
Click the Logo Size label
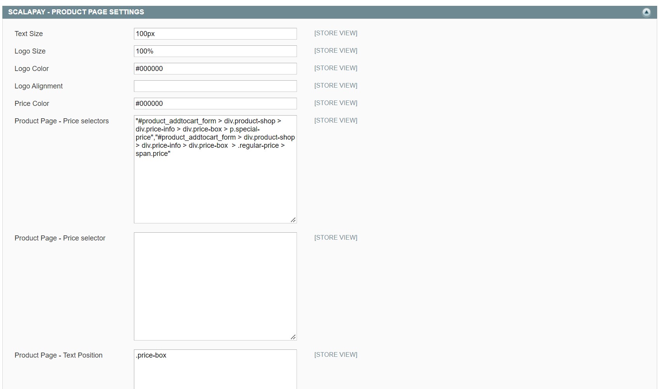point(30,51)
